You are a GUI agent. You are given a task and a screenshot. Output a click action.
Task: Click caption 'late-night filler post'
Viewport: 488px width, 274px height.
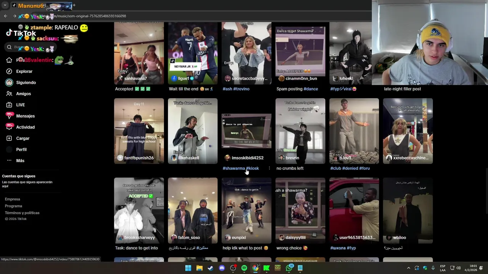402,89
